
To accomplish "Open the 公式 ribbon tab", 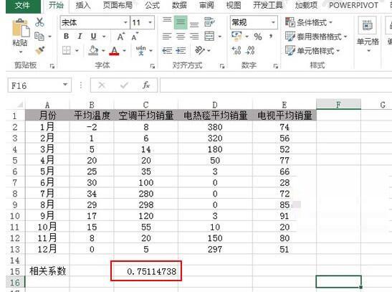I will click(x=152, y=5).
